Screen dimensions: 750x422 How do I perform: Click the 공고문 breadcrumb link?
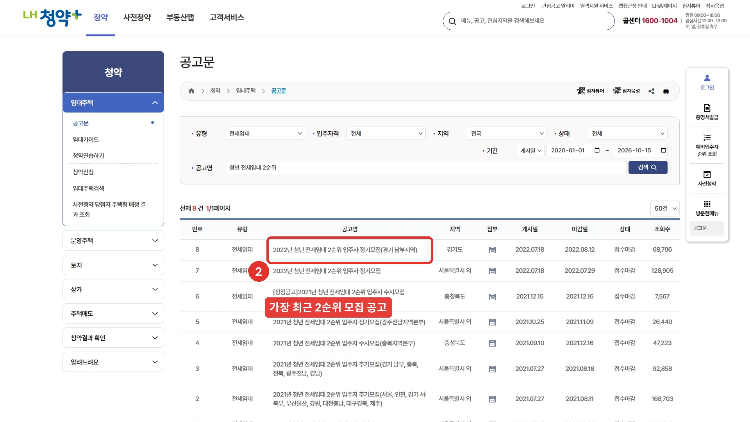click(x=279, y=91)
